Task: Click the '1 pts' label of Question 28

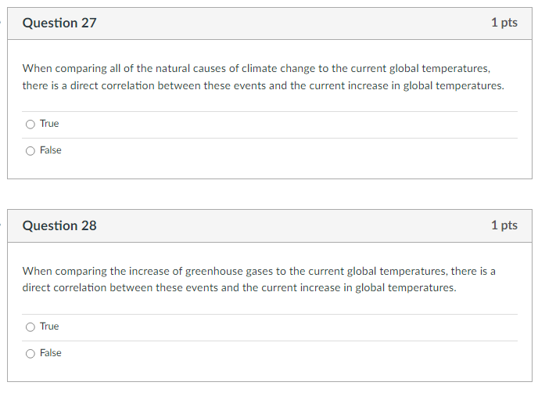Action: [x=504, y=225]
